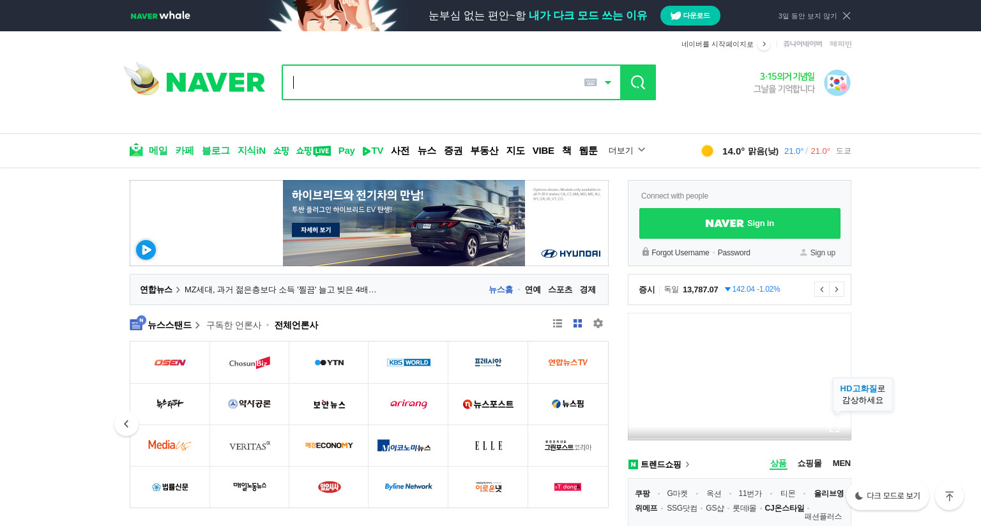The height and width of the screenshot is (526, 981).
Task: Click previous page arrow of newsstand
Action: pos(126,424)
